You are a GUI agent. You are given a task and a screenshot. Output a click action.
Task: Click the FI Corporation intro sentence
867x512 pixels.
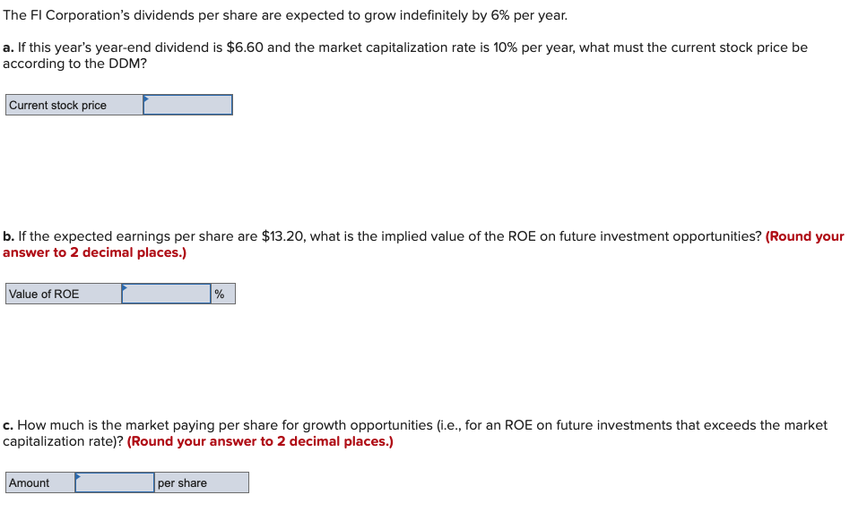[x=285, y=16]
